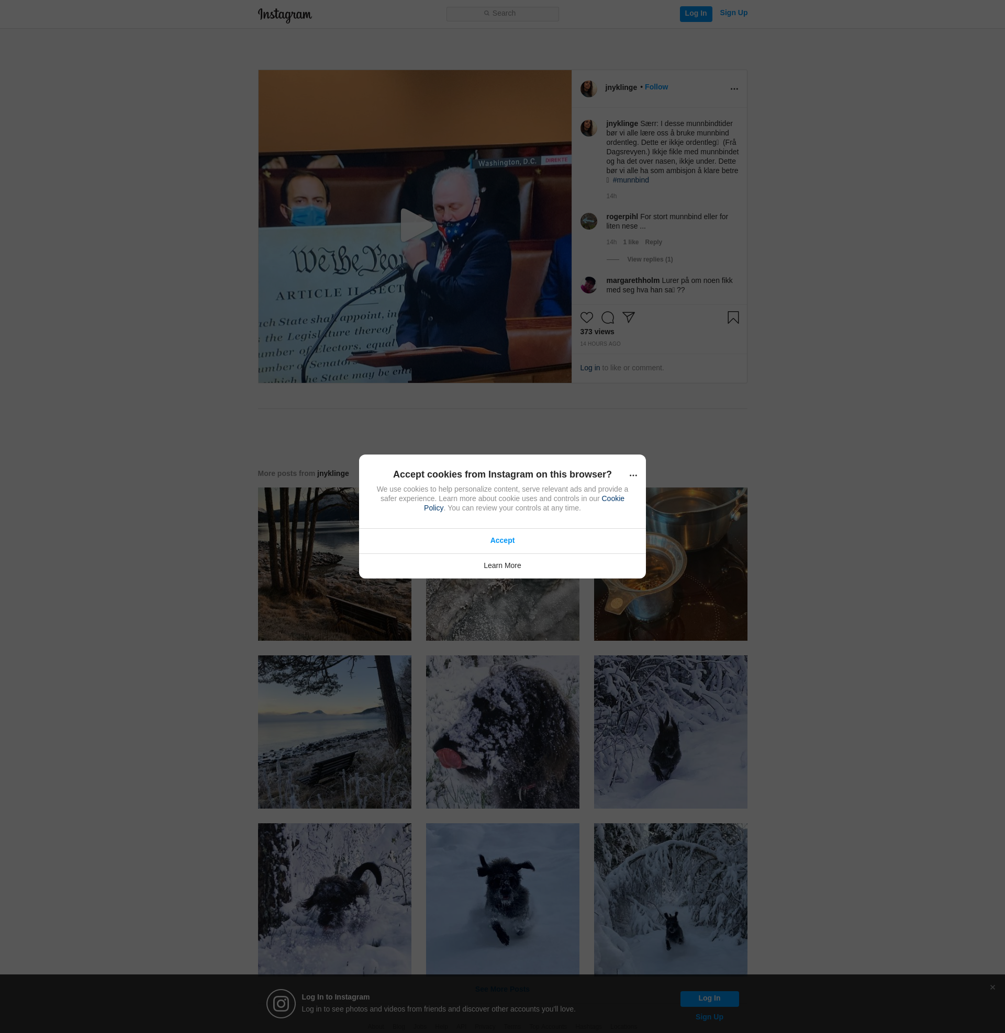The image size is (1005, 1033).
Task: Click 373 views count
Action: [597, 332]
